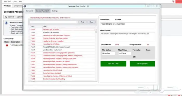Click the Clear button
The width and height of the screenshot is (182, 96).
tap(91, 22)
